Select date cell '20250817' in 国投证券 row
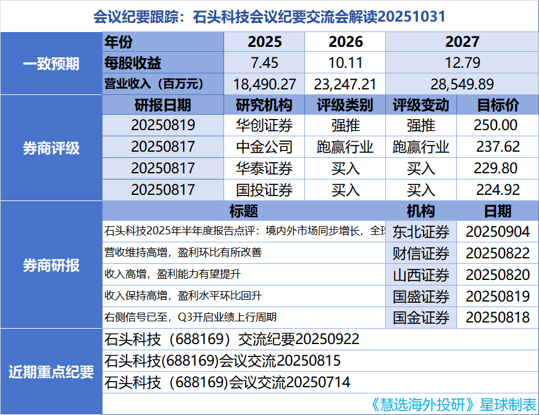This screenshot has width=539, height=415. click(x=163, y=190)
